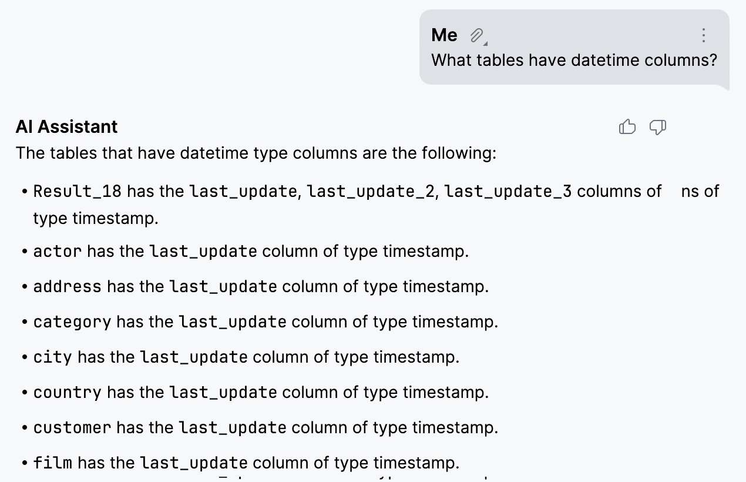Image resolution: width=746 pixels, height=482 pixels.
Task: Dislike the response with thumbs down
Action: (x=658, y=127)
